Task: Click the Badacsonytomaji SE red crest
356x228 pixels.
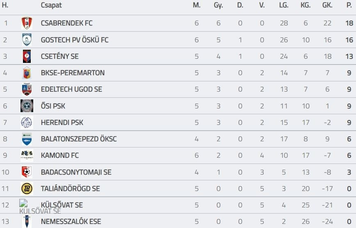Action: (x=27, y=172)
